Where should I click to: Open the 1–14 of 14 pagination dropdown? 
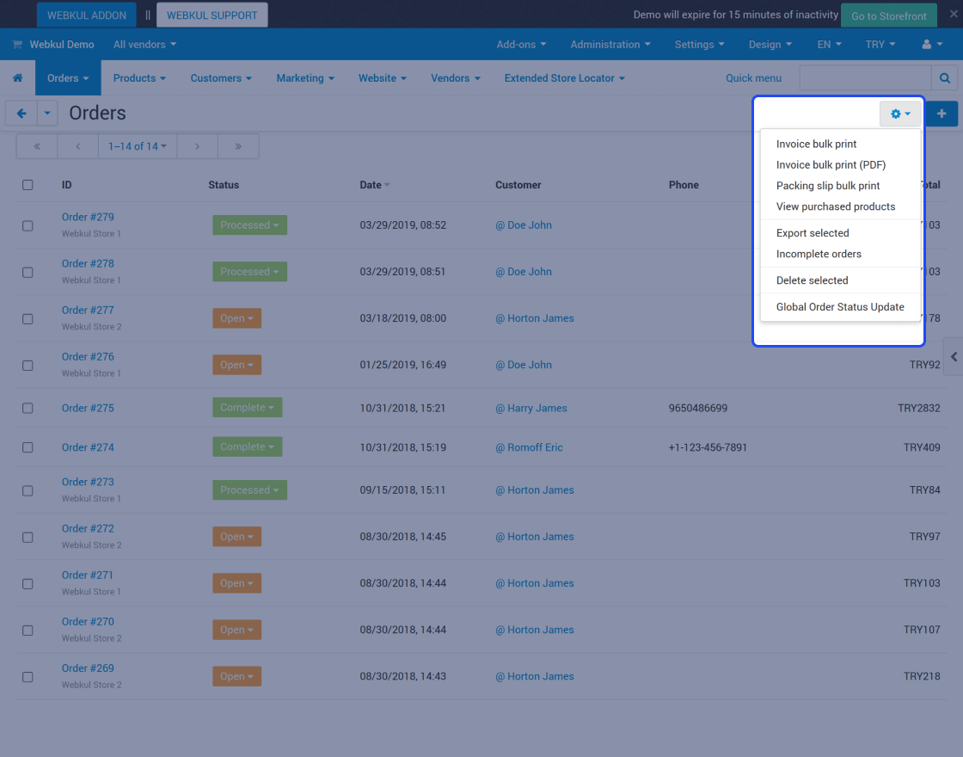tap(138, 146)
